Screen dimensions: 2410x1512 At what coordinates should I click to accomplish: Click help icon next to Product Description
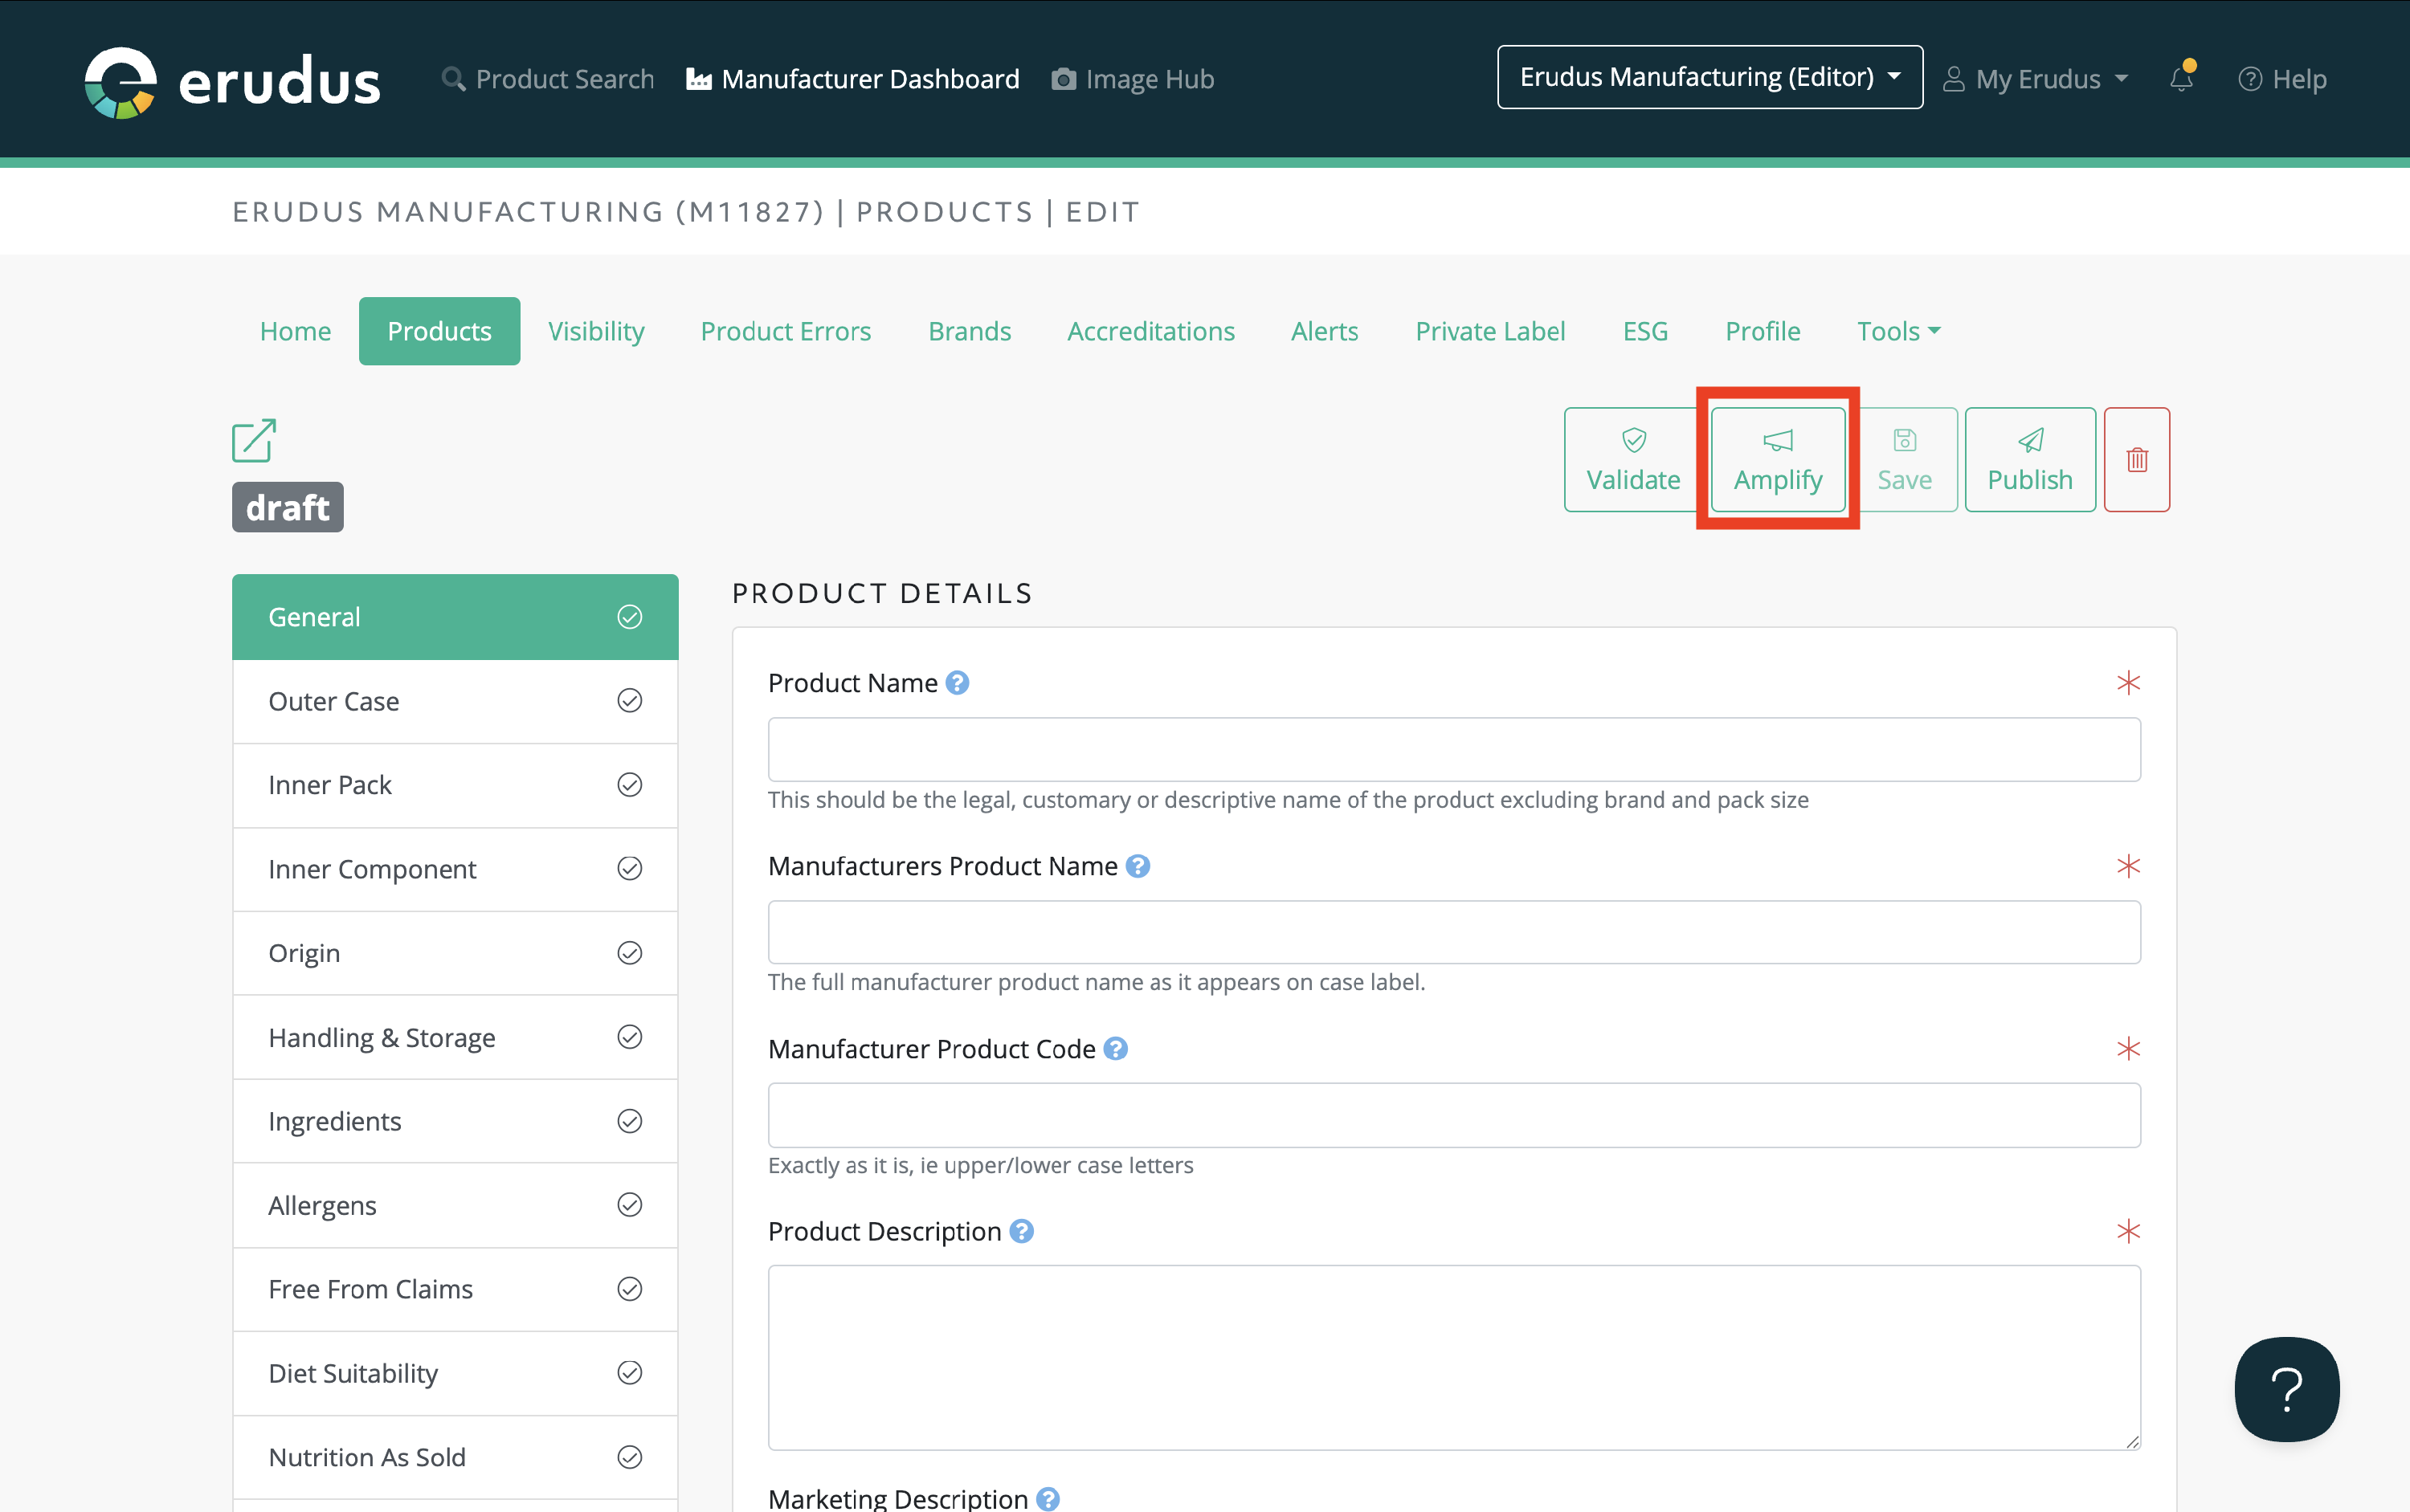[x=1021, y=1231]
